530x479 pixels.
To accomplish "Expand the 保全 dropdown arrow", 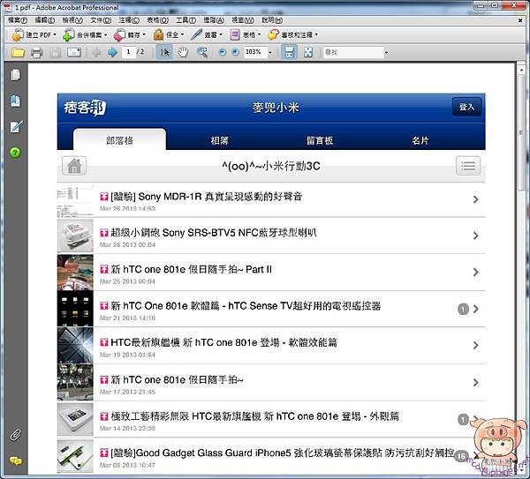I will (183, 34).
